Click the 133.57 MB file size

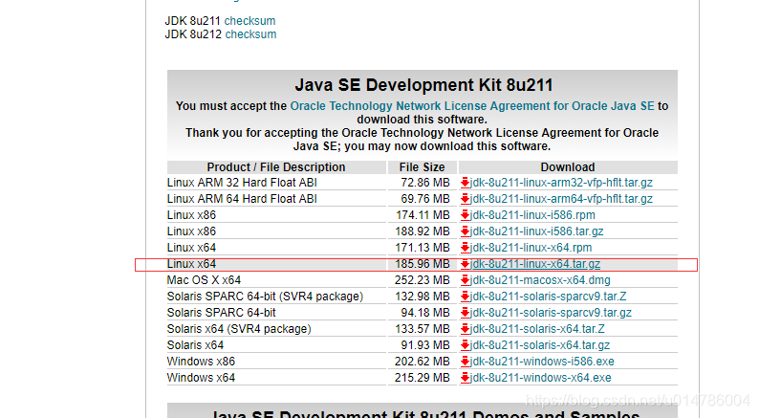423,329
